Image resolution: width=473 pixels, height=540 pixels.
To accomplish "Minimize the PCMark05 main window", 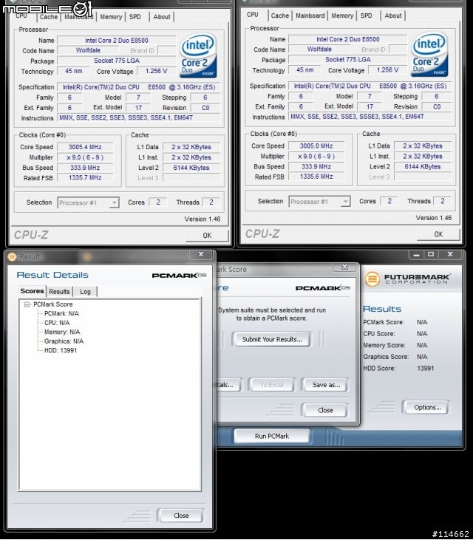I will [416, 255].
